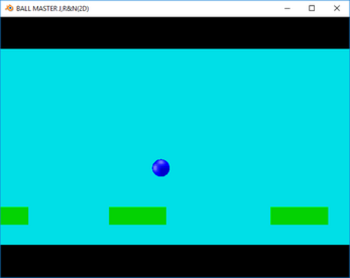Click the BALL MASTER J,R&N(2D) title text
The image size is (350, 278).
(x=52, y=8)
